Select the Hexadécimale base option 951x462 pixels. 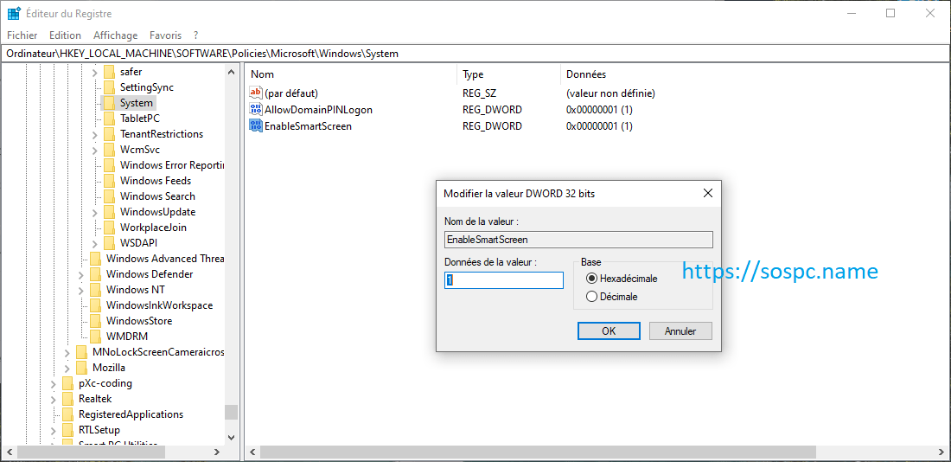click(x=592, y=279)
